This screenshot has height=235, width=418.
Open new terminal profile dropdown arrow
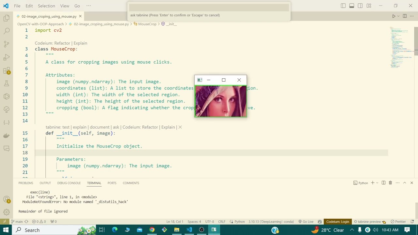377,183
